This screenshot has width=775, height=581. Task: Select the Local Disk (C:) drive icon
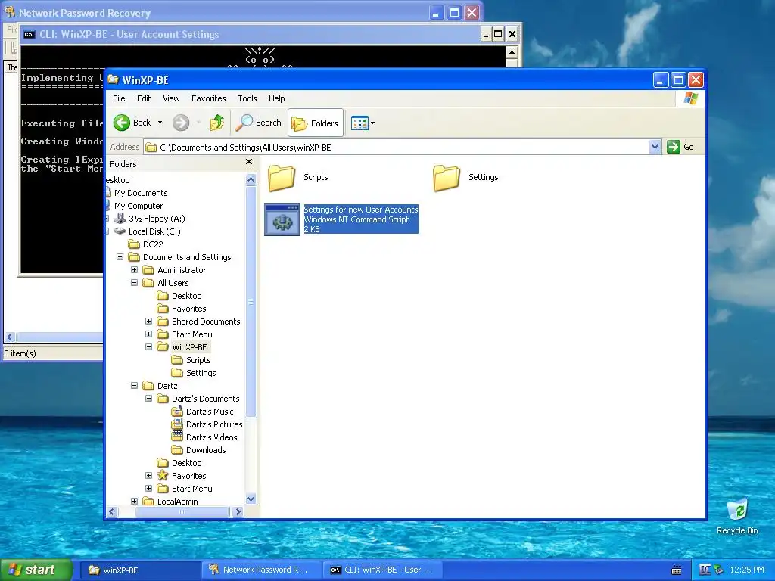coord(120,231)
